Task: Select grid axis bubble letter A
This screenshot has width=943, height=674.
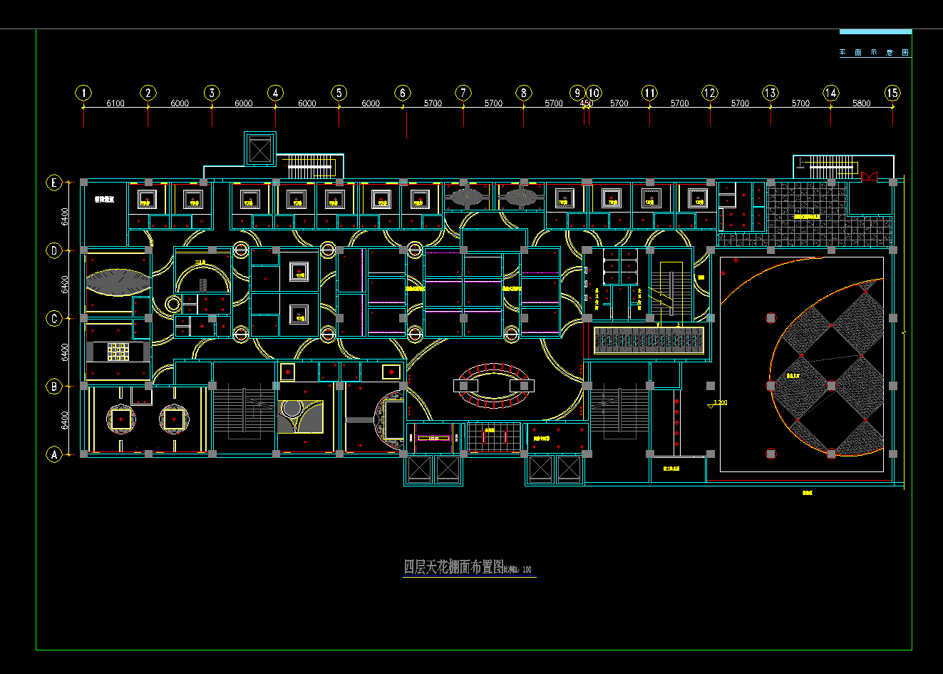Action: click(x=54, y=454)
